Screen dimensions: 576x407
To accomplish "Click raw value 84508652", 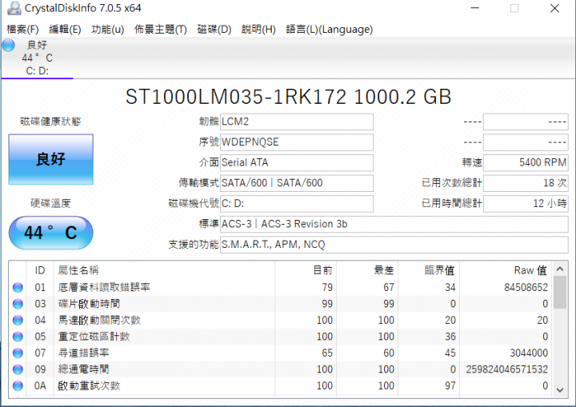I will [x=526, y=287].
